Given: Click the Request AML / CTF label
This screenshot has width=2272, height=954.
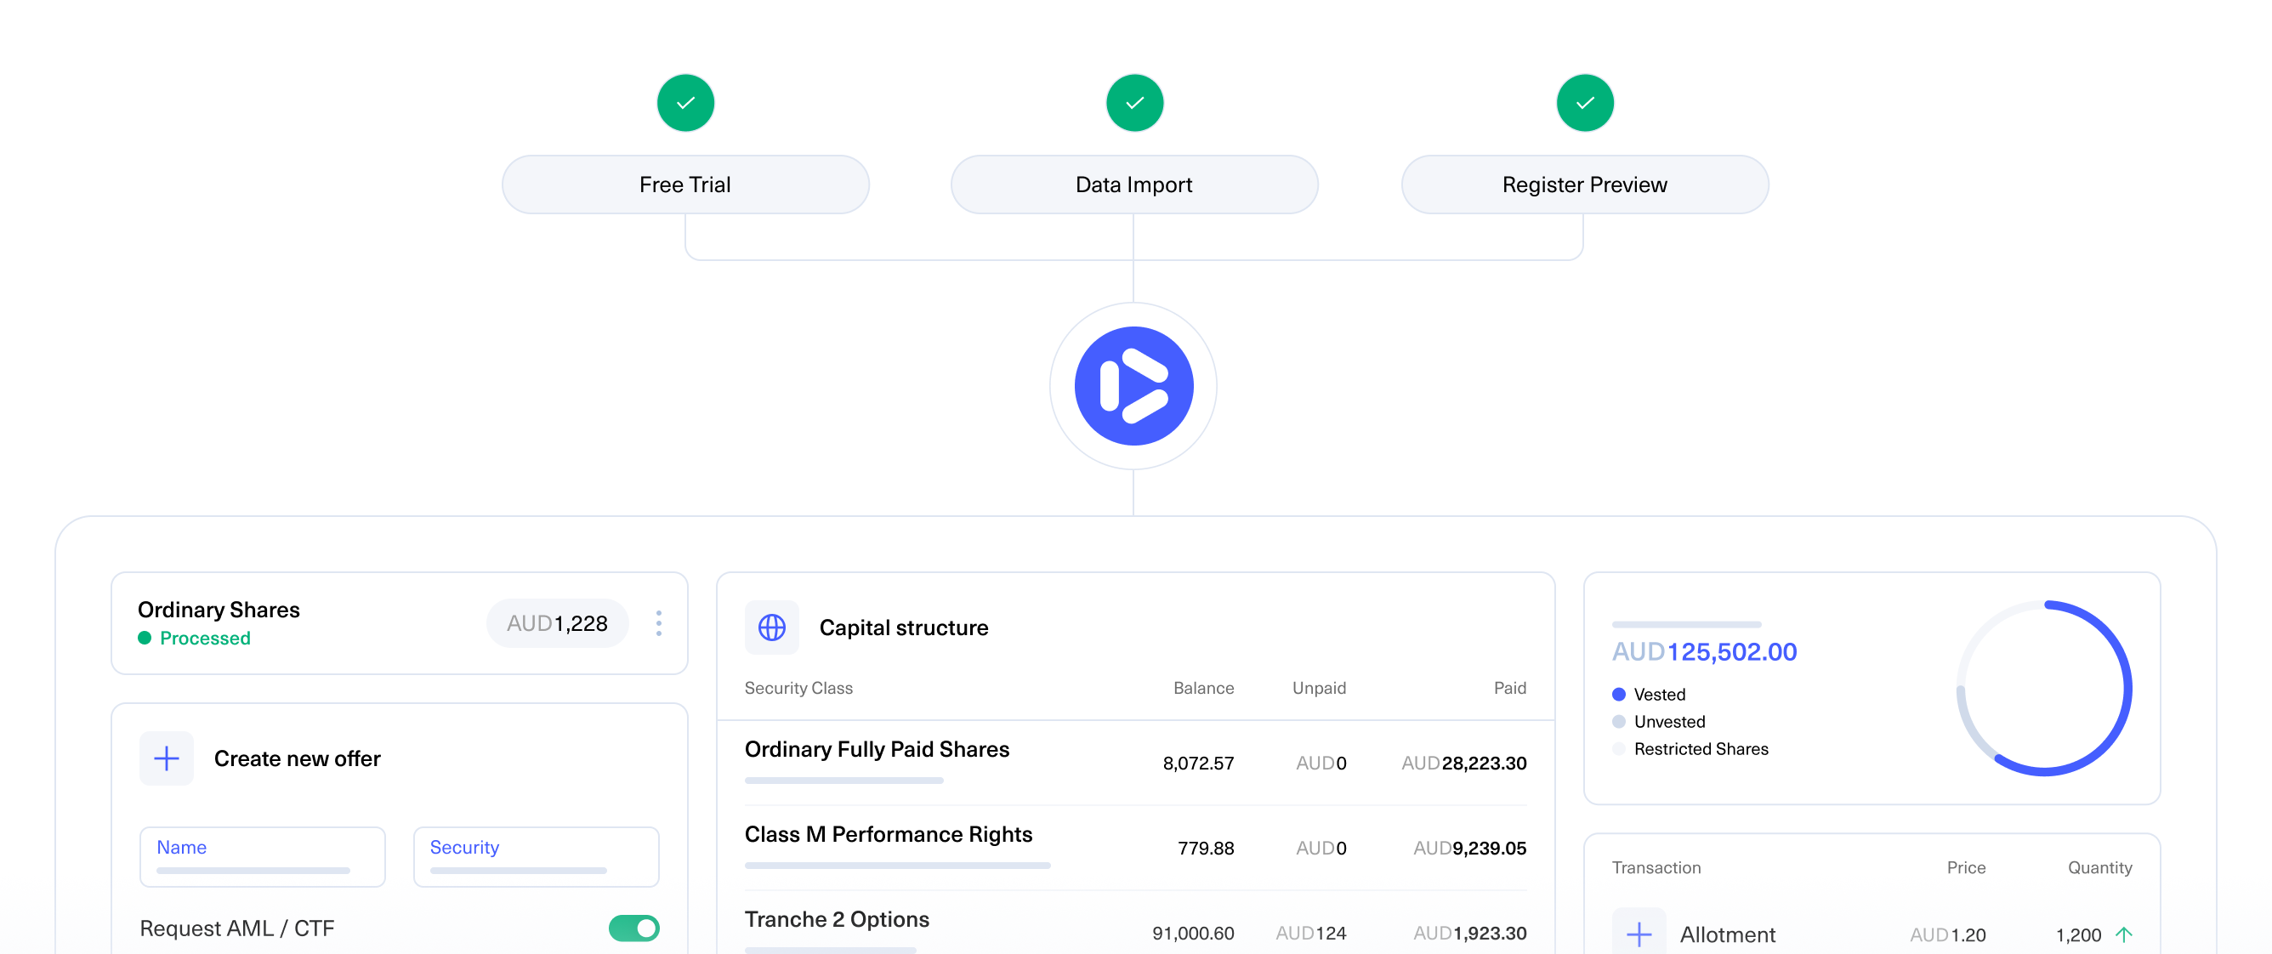Looking at the screenshot, I should point(236,928).
